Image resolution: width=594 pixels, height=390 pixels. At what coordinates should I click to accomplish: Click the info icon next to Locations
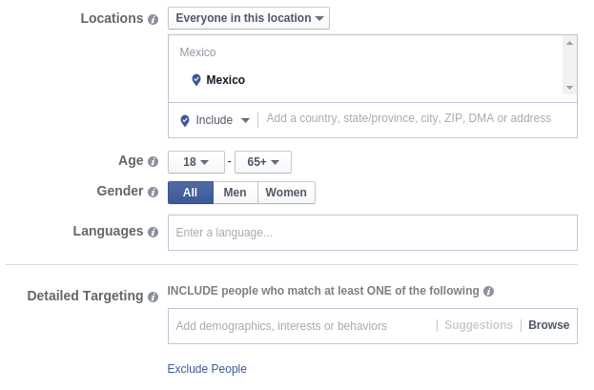(x=154, y=19)
